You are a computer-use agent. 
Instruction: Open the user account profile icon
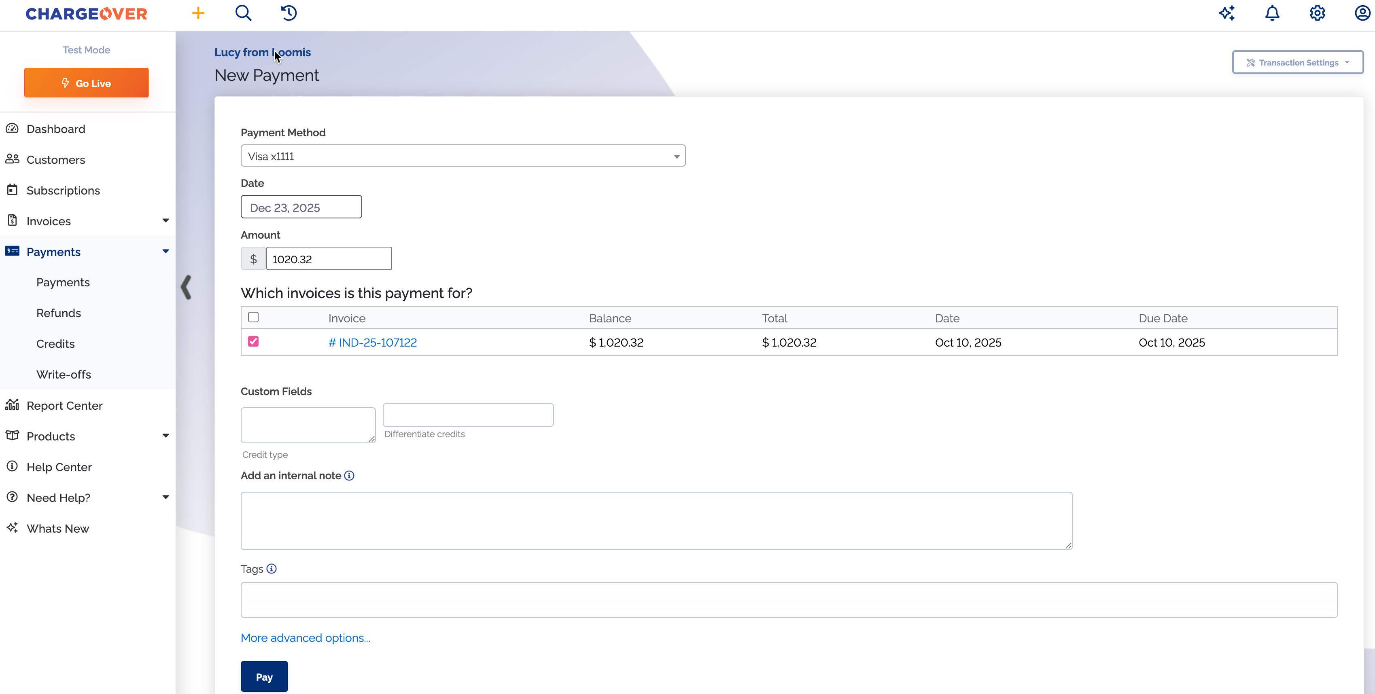1362,13
